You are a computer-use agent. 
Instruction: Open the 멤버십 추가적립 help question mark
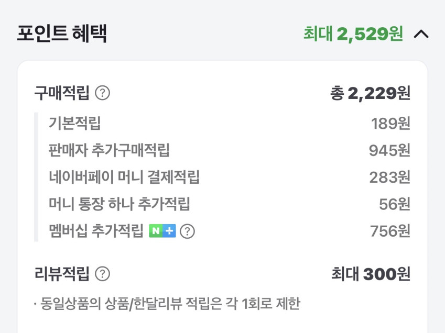coord(187,231)
